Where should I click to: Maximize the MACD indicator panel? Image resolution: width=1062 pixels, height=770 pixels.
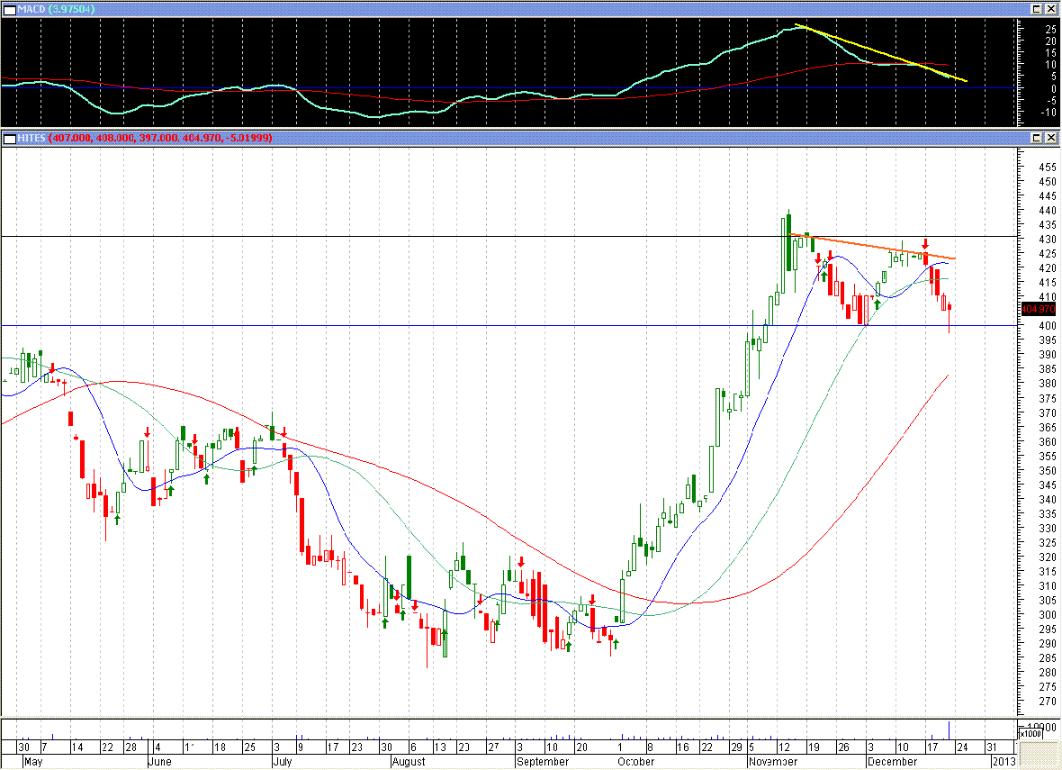coord(1036,8)
